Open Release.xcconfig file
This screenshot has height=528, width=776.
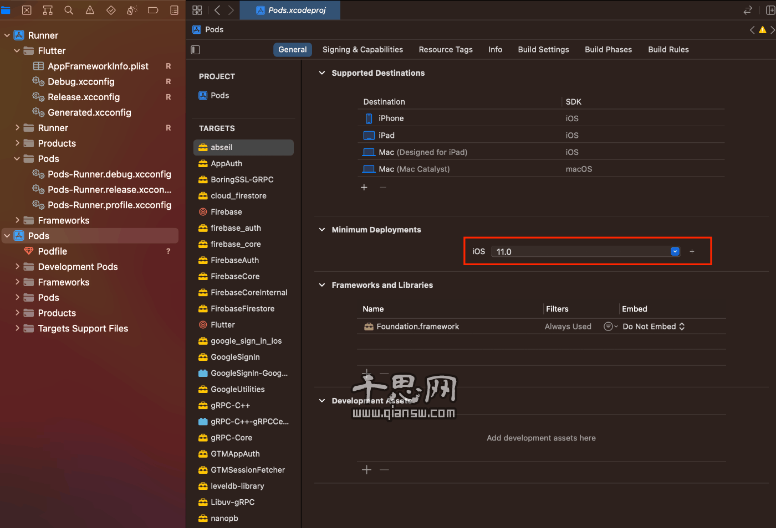(84, 97)
